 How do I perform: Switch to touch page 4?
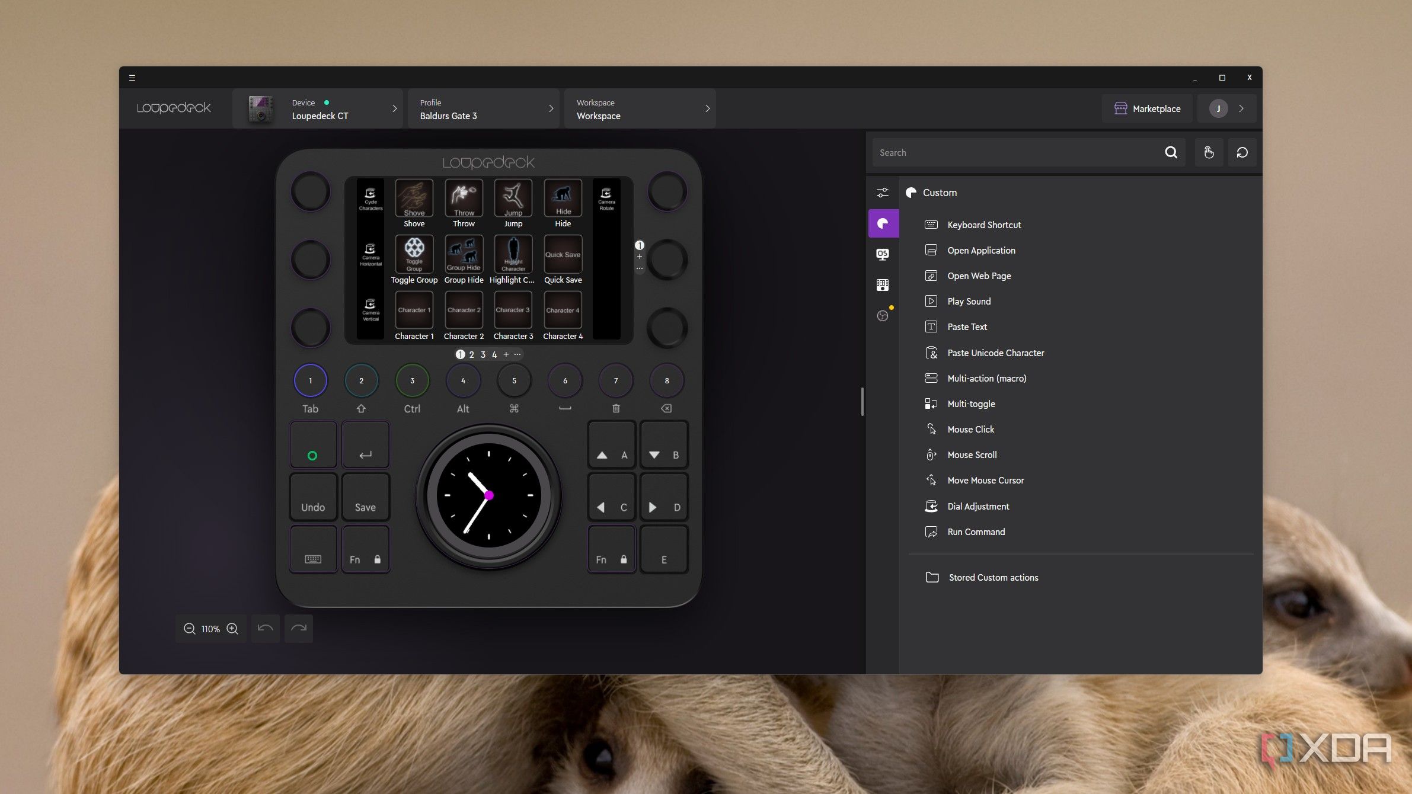coord(494,354)
